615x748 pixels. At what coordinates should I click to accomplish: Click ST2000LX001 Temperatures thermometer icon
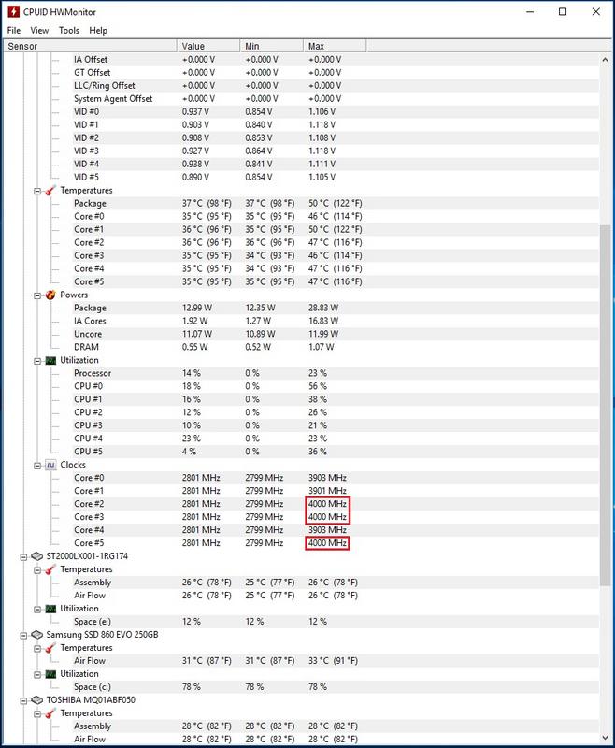click(x=50, y=569)
